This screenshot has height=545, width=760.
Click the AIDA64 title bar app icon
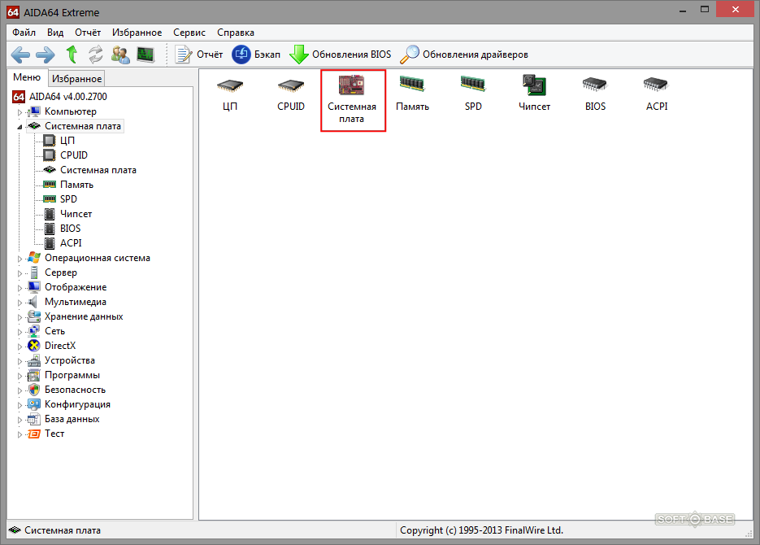point(13,12)
